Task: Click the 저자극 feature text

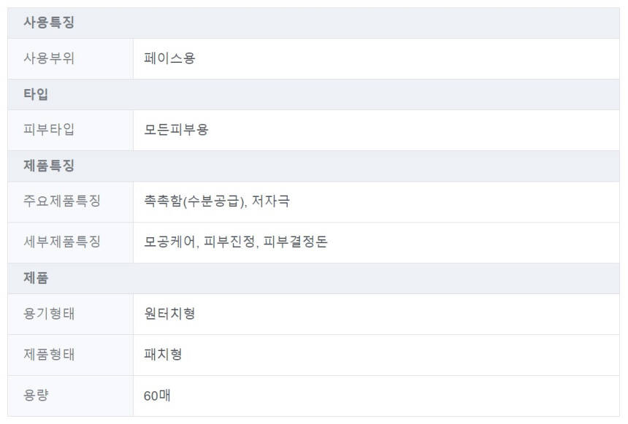Action: click(270, 201)
